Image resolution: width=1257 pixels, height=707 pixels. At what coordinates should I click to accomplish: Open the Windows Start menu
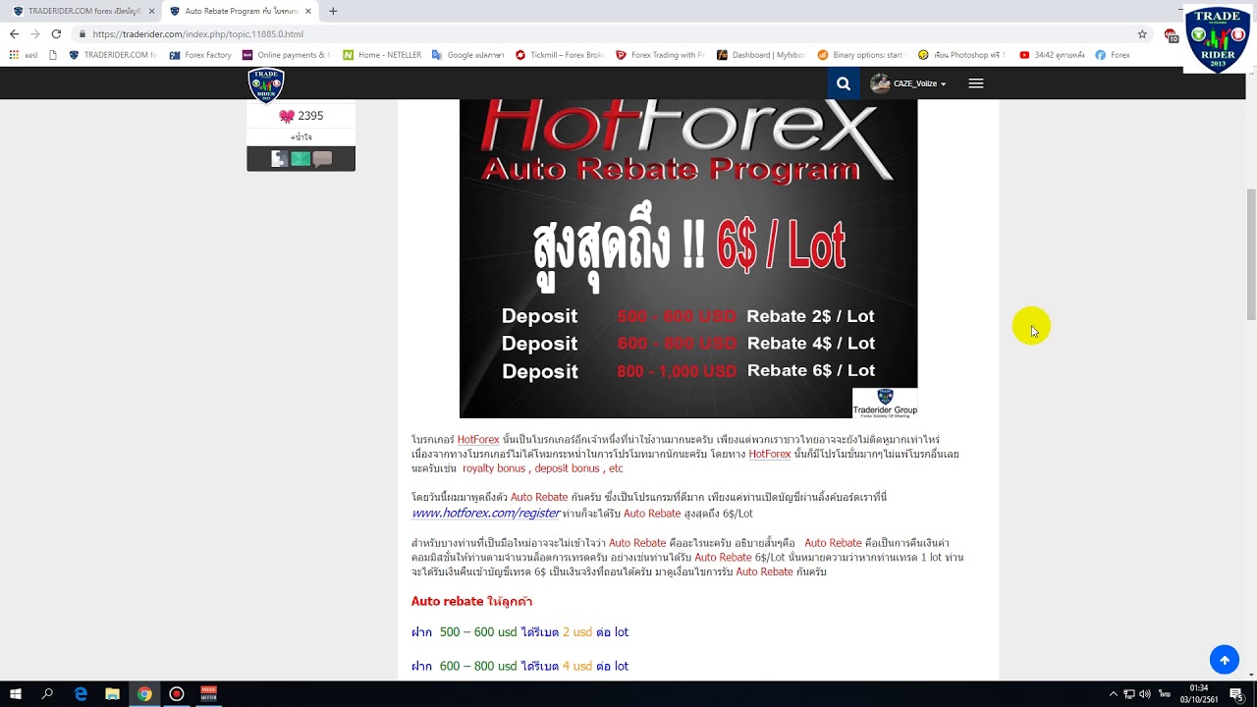16,693
